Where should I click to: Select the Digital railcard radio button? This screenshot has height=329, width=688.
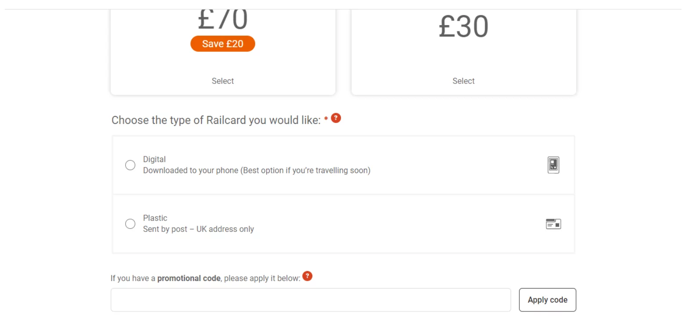click(x=130, y=165)
